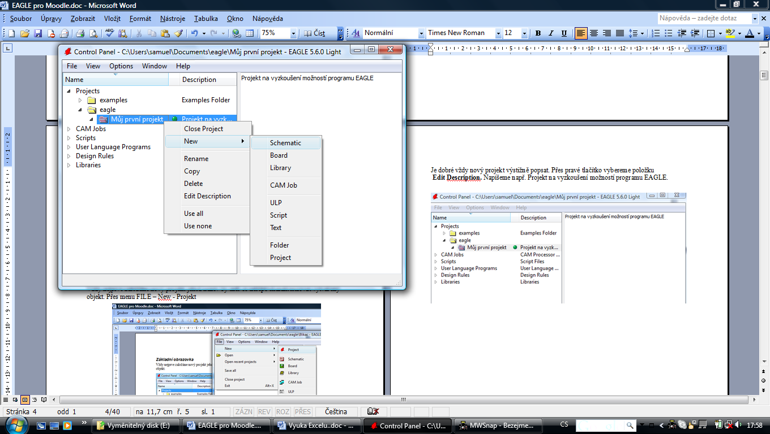Enable Align Right button
770x434 pixels.
[607, 33]
